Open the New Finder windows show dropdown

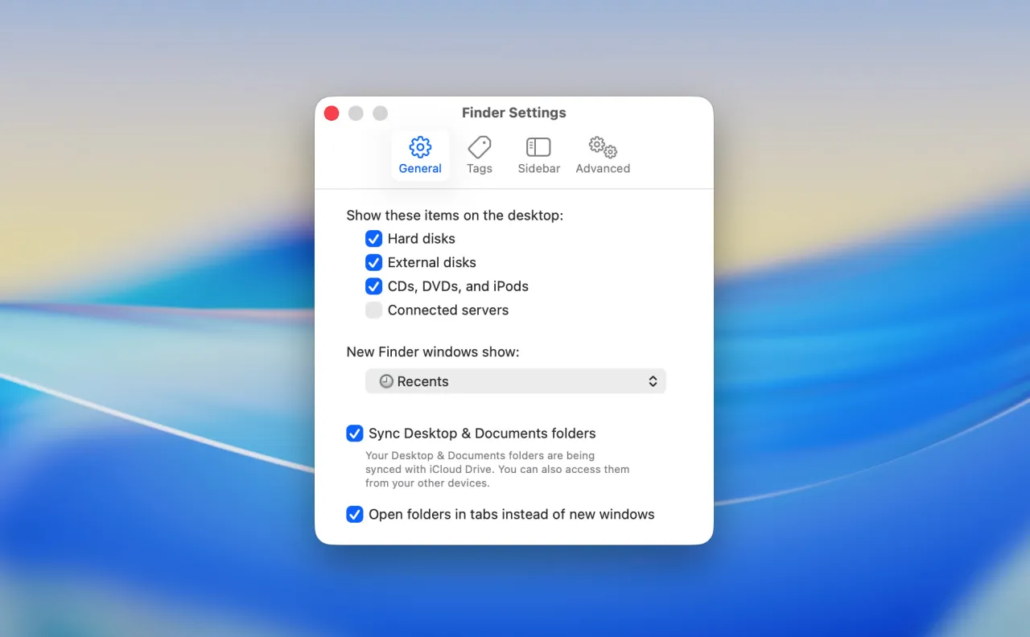pyautogui.click(x=515, y=381)
